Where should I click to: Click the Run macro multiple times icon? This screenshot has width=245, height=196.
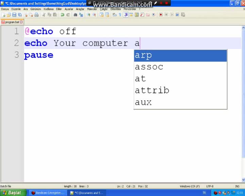click(x=177, y=15)
